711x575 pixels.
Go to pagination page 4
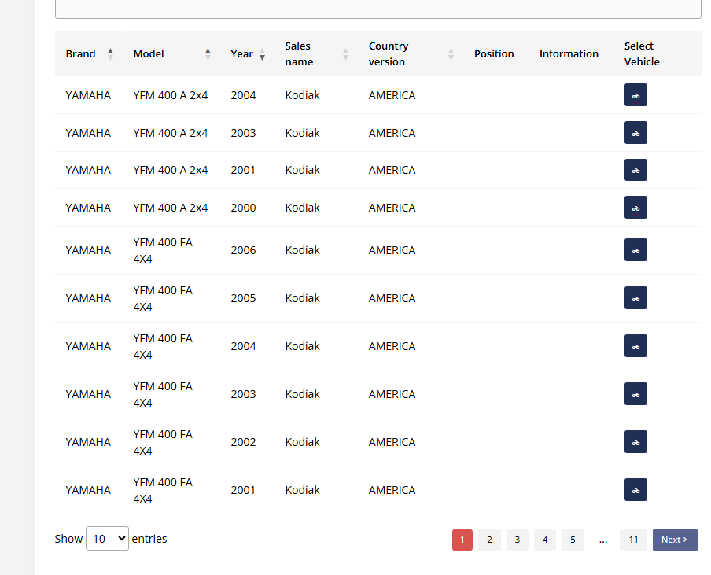click(545, 540)
